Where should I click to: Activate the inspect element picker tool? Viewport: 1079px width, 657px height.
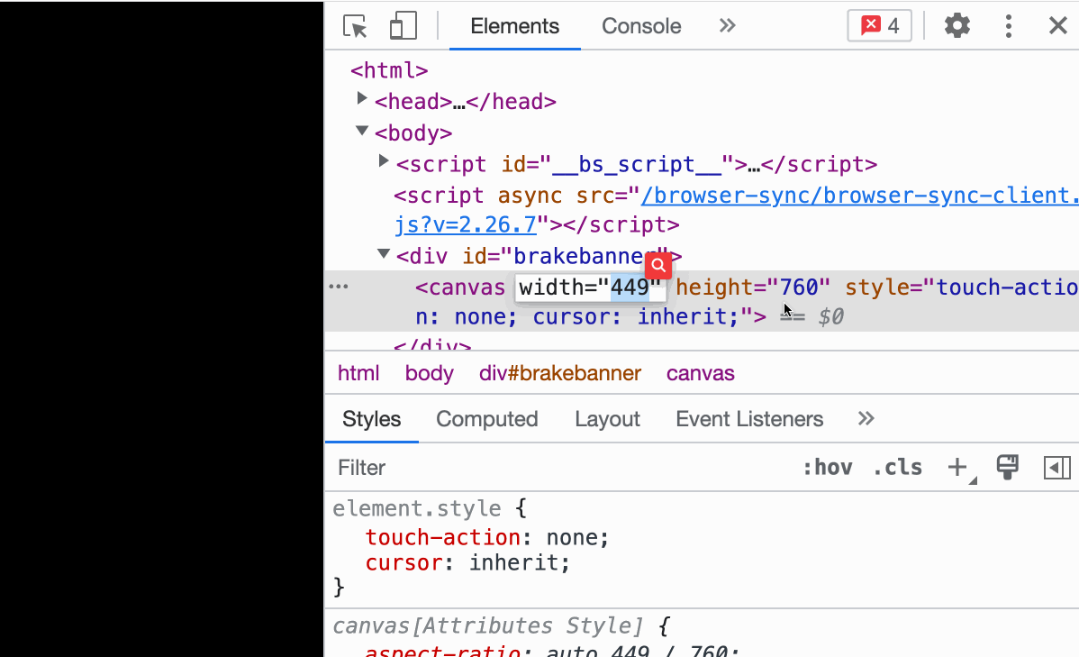pyautogui.click(x=355, y=26)
